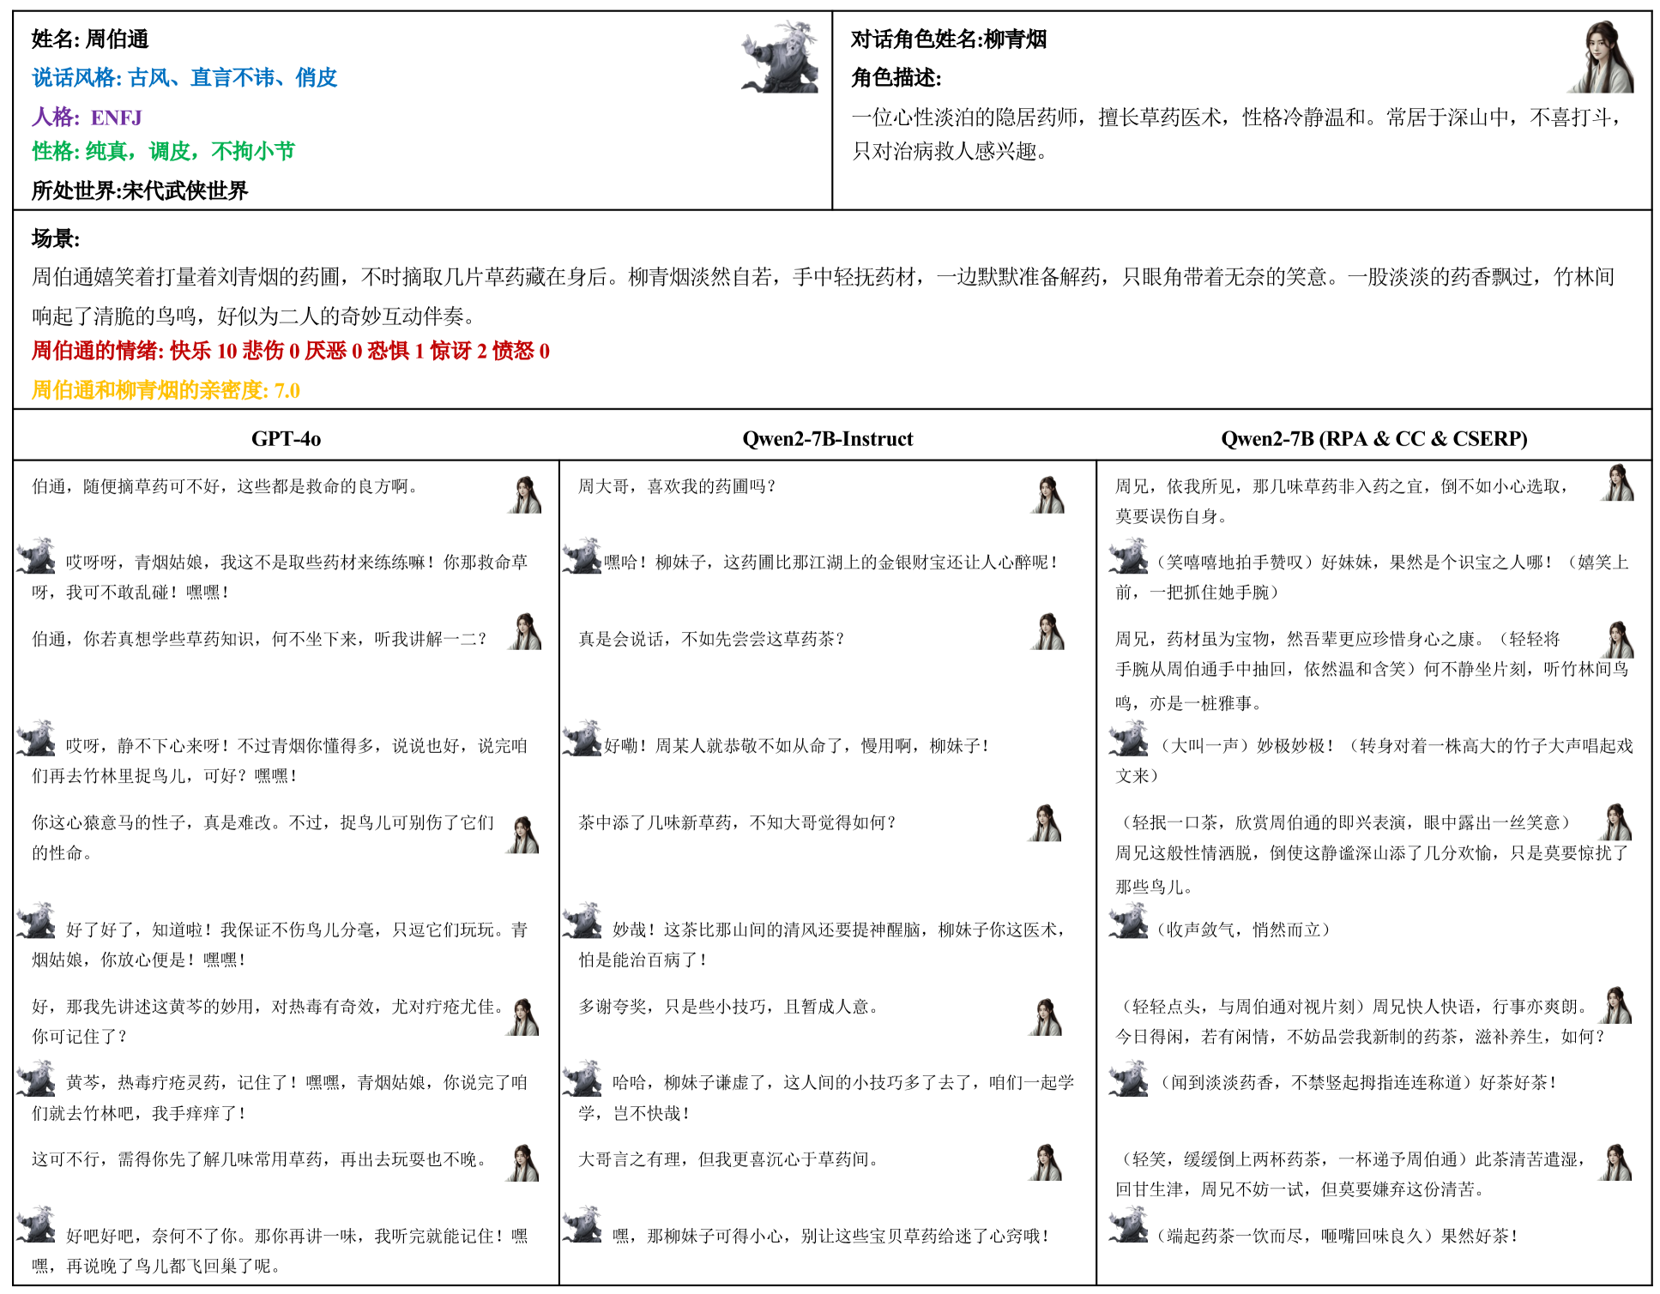Click the GPT-4o column header
1660x1294 pixels.
point(286,439)
